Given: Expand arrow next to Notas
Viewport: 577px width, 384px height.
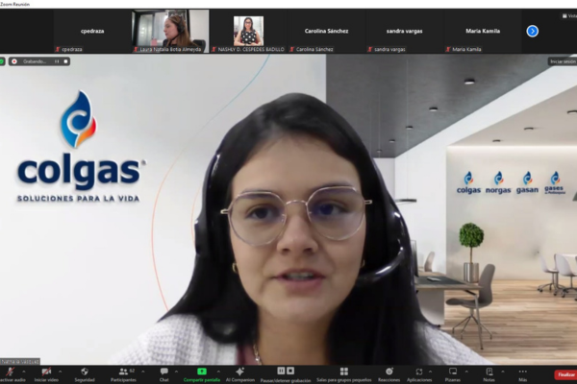Looking at the screenshot, I should click(x=502, y=372).
